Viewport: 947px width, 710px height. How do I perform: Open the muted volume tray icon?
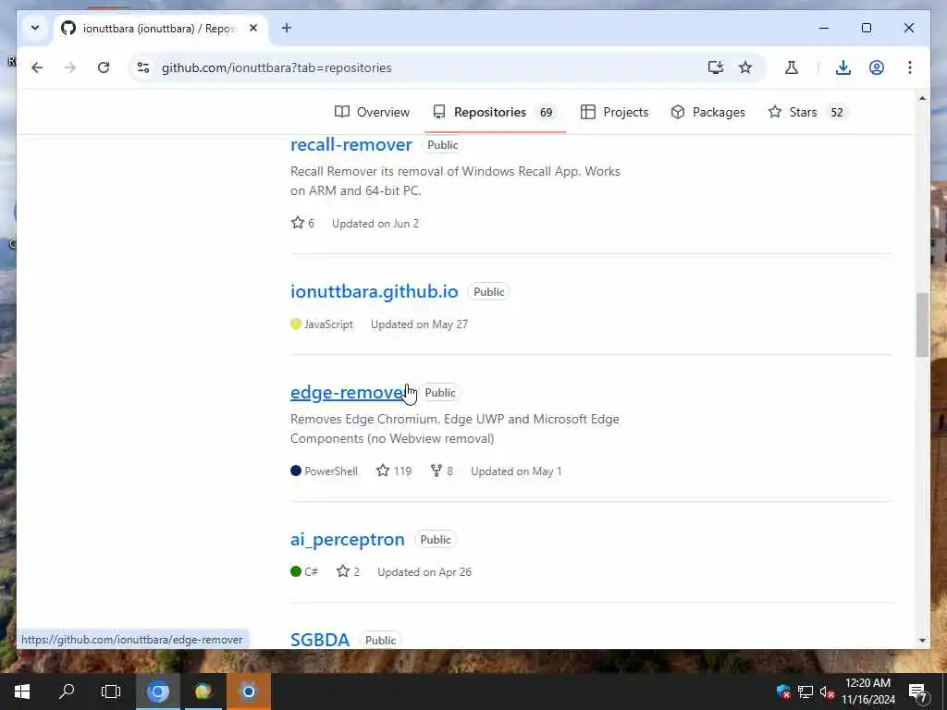tap(827, 692)
